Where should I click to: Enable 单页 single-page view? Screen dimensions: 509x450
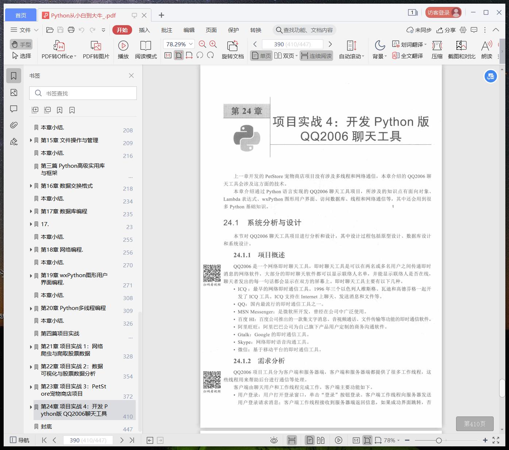(261, 56)
